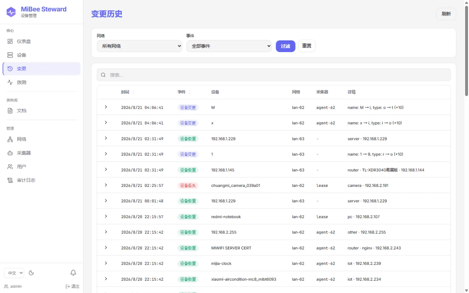This screenshot has width=469, height=293.
Task: Click the 退出 logout button
Action: pos(72,286)
